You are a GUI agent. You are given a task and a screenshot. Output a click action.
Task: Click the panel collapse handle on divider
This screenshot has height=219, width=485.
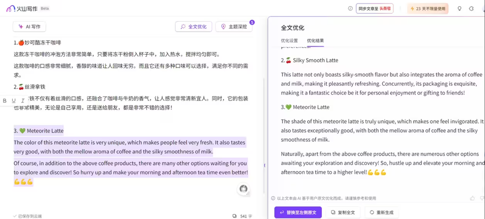[x=265, y=165]
